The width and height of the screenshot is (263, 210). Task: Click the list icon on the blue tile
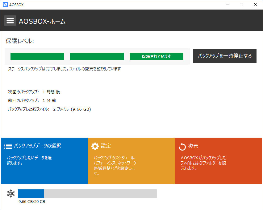(x=8, y=146)
